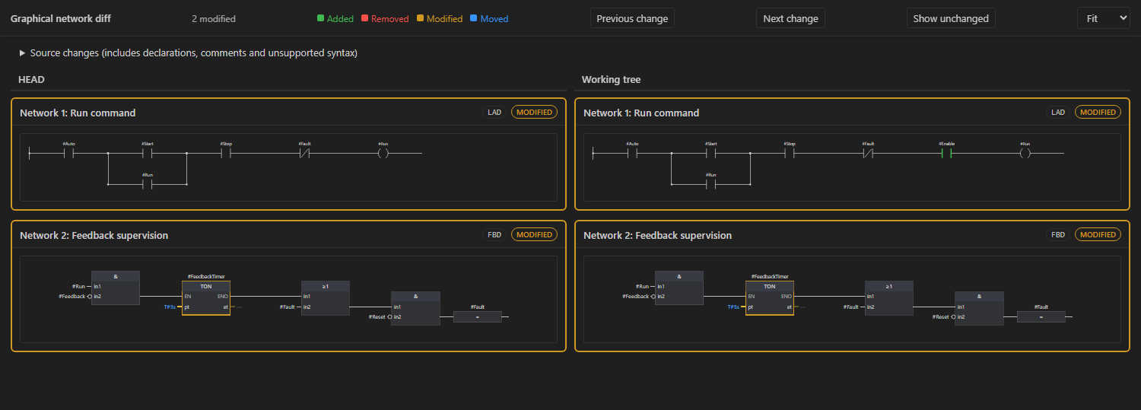Screen dimensions: 1141x410
Task: Click the 'Graphical network diff' title
Action: click(61, 18)
